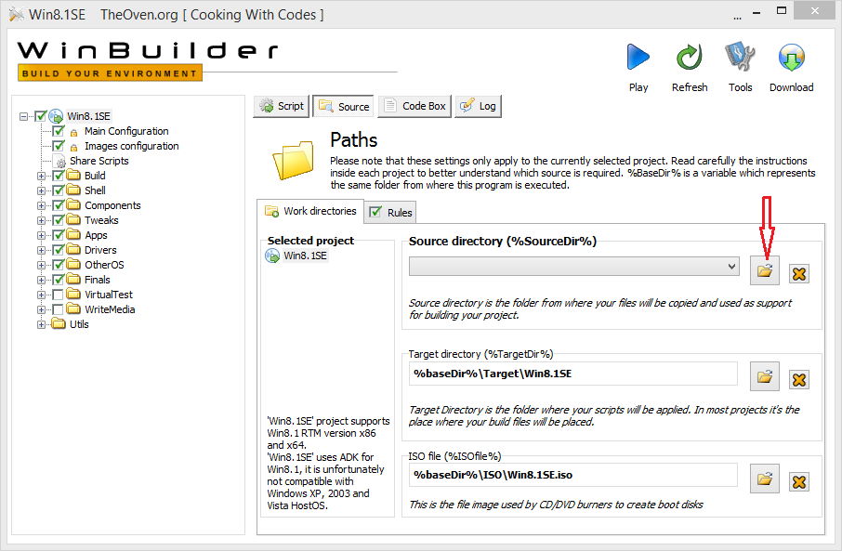
Task: Click the Play build icon
Action: pyautogui.click(x=638, y=57)
